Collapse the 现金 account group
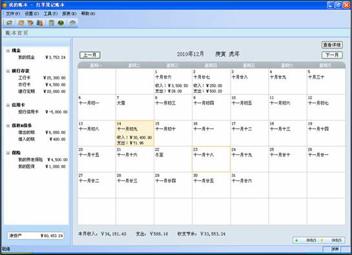Viewport: 352px width, 255px height. tap(8, 51)
